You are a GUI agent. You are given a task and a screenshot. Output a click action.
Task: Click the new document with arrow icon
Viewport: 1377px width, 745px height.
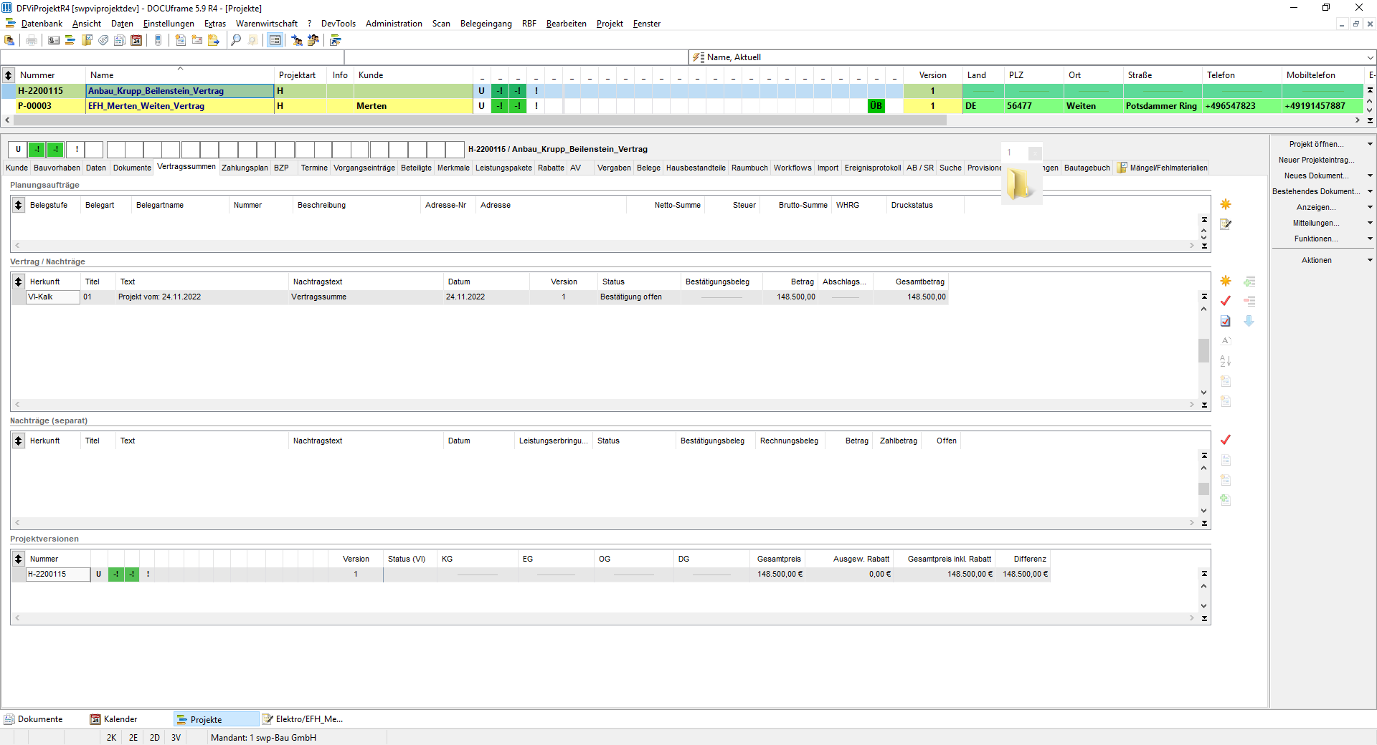[214, 40]
